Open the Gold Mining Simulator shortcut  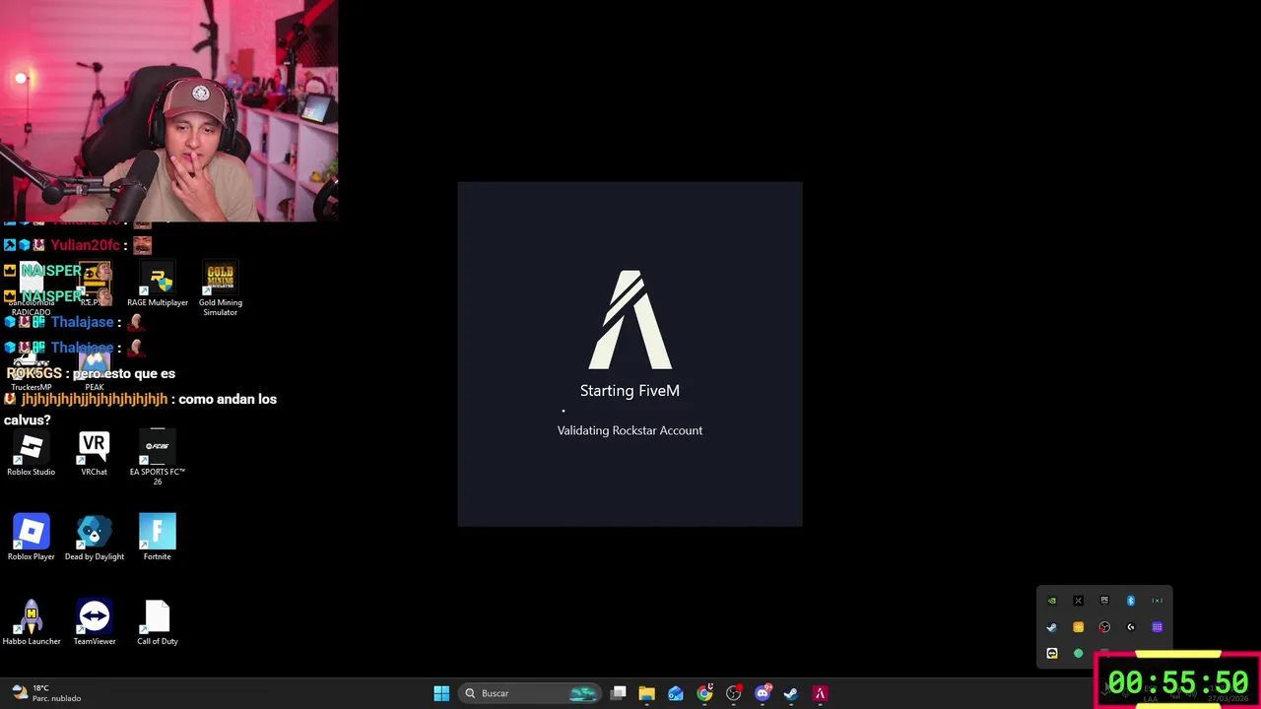[220, 288]
